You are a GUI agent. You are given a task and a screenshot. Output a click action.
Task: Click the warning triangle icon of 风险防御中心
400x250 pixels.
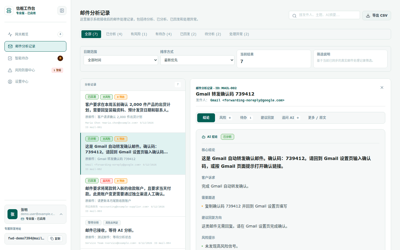point(10,70)
